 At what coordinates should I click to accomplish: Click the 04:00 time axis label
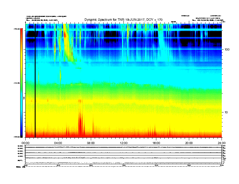click(x=58, y=143)
